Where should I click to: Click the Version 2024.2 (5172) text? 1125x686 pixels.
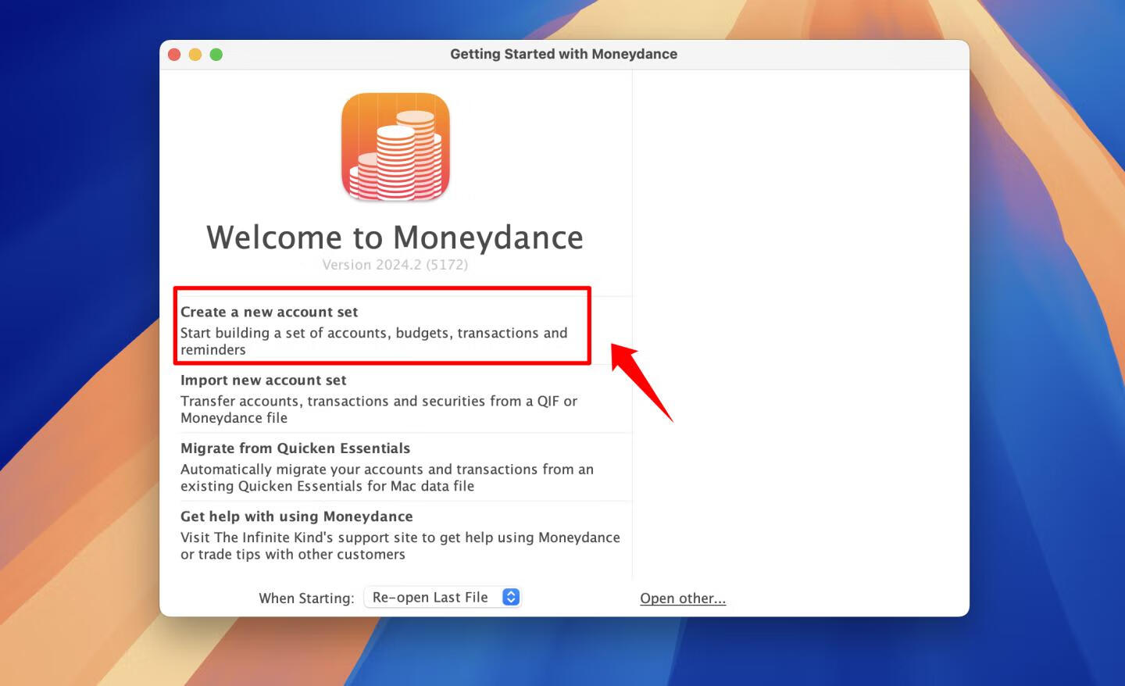[x=395, y=265]
